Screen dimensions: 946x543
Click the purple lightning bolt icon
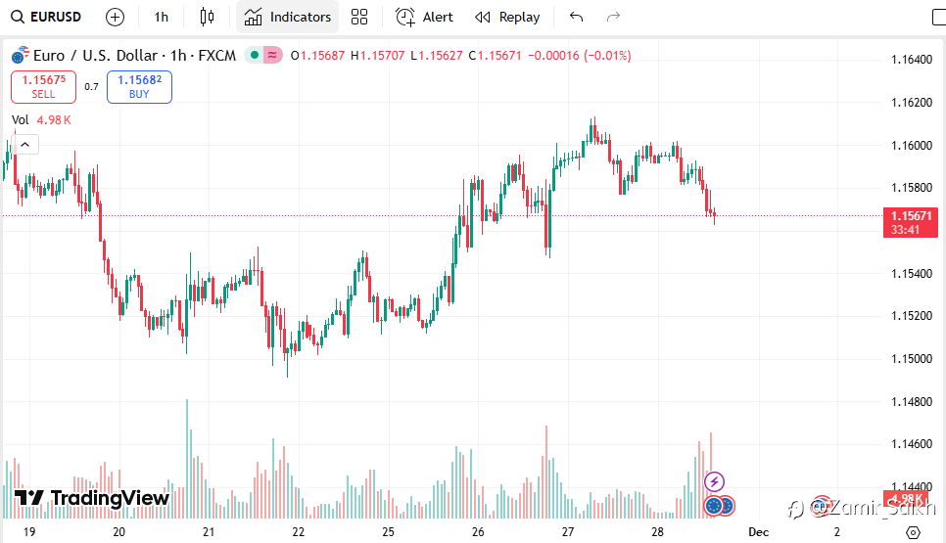[x=715, y=480]
